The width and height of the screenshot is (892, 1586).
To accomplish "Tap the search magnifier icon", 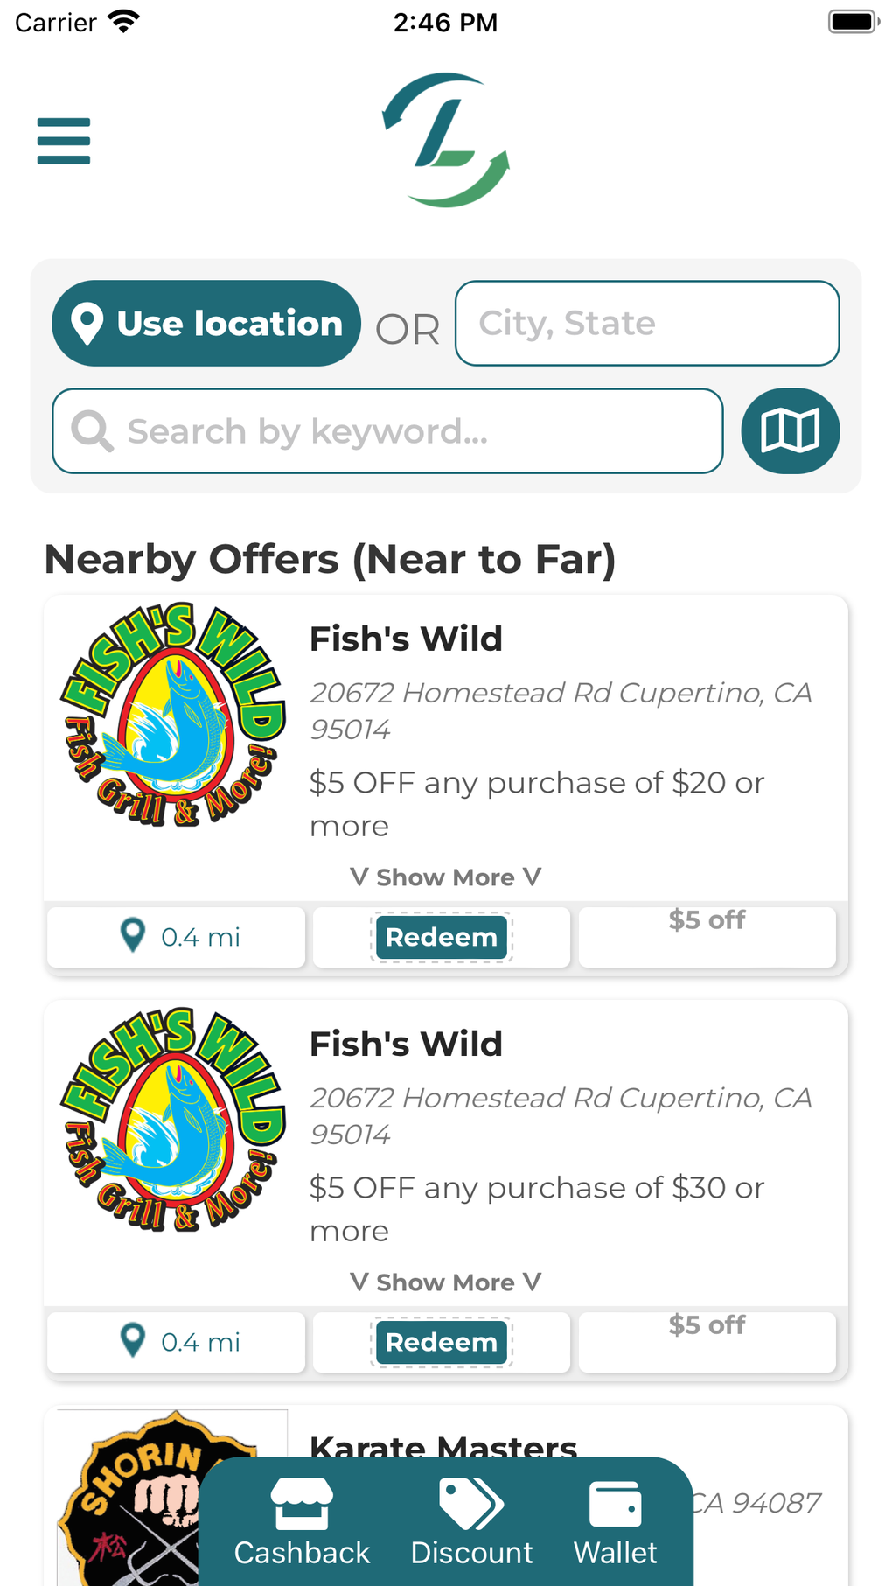I will pyautogui.click(x=92, y=431).
